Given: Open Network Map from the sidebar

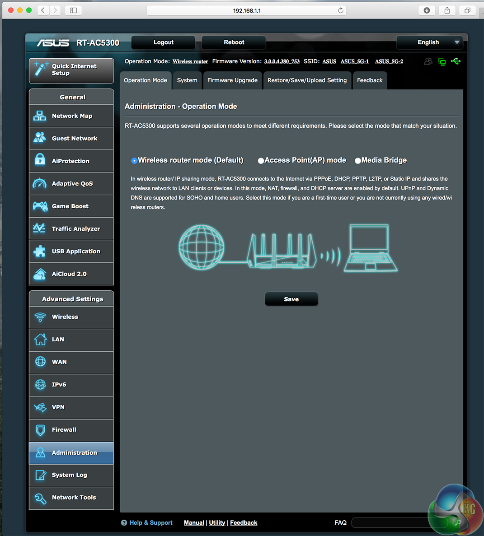Looking at the screenshot, I should click(71, 116).
